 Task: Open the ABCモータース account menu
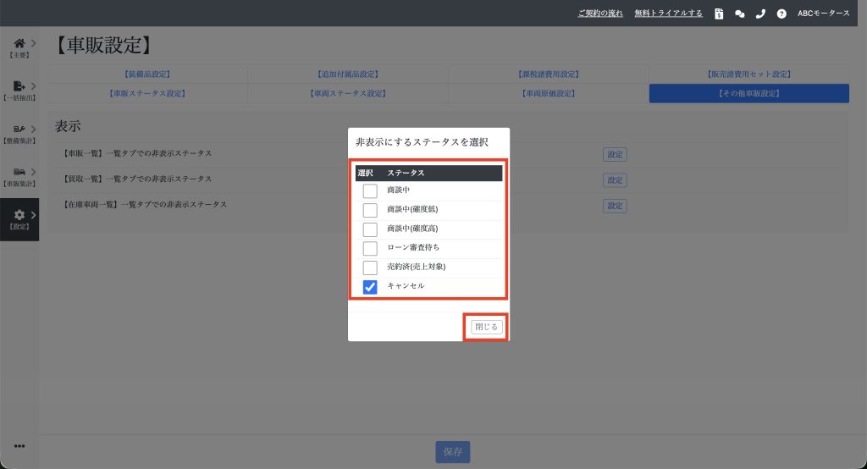823,14
